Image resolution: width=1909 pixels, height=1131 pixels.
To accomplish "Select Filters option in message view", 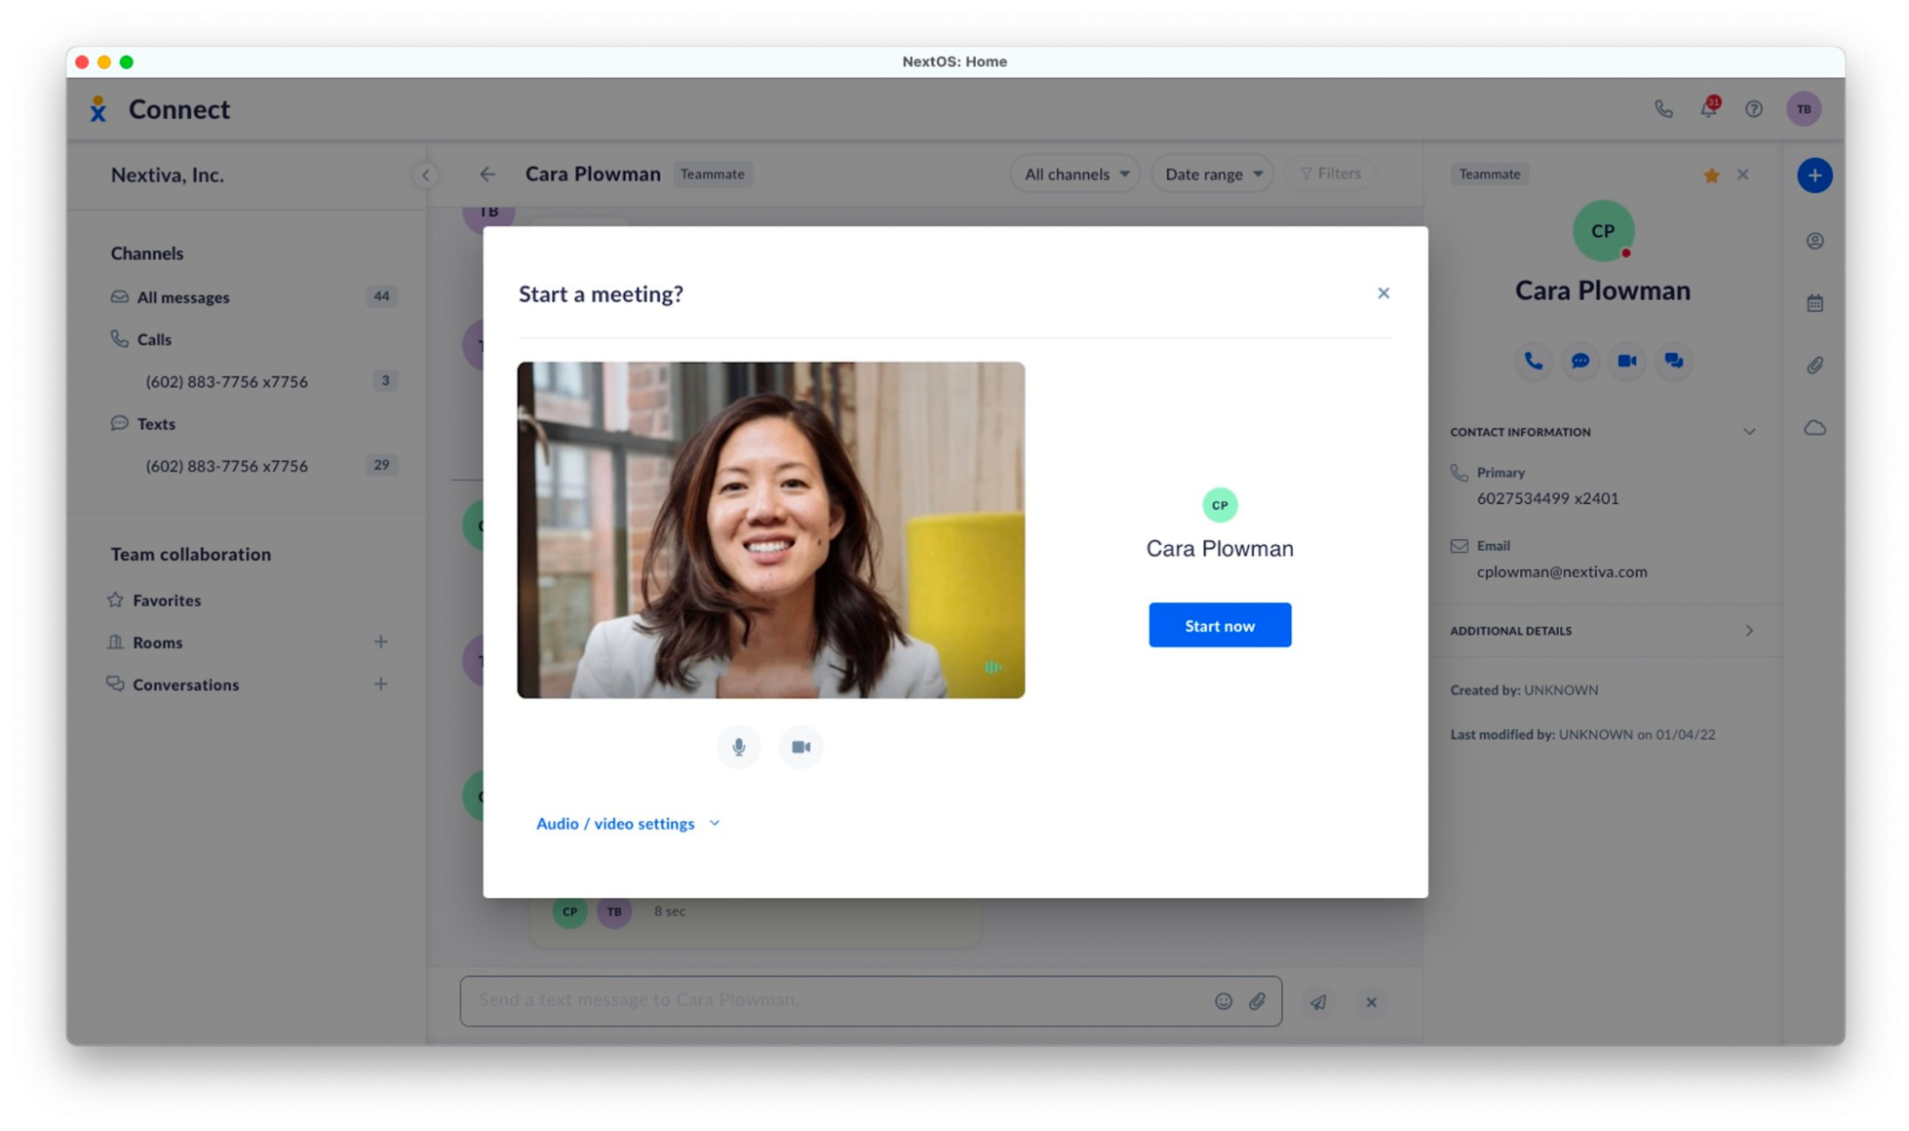I will (x=1332, y=173).
